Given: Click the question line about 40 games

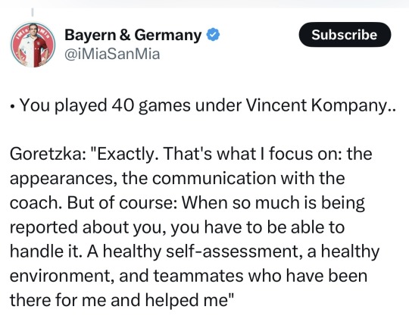Looking at the screenshot, I should coord(203,105).
